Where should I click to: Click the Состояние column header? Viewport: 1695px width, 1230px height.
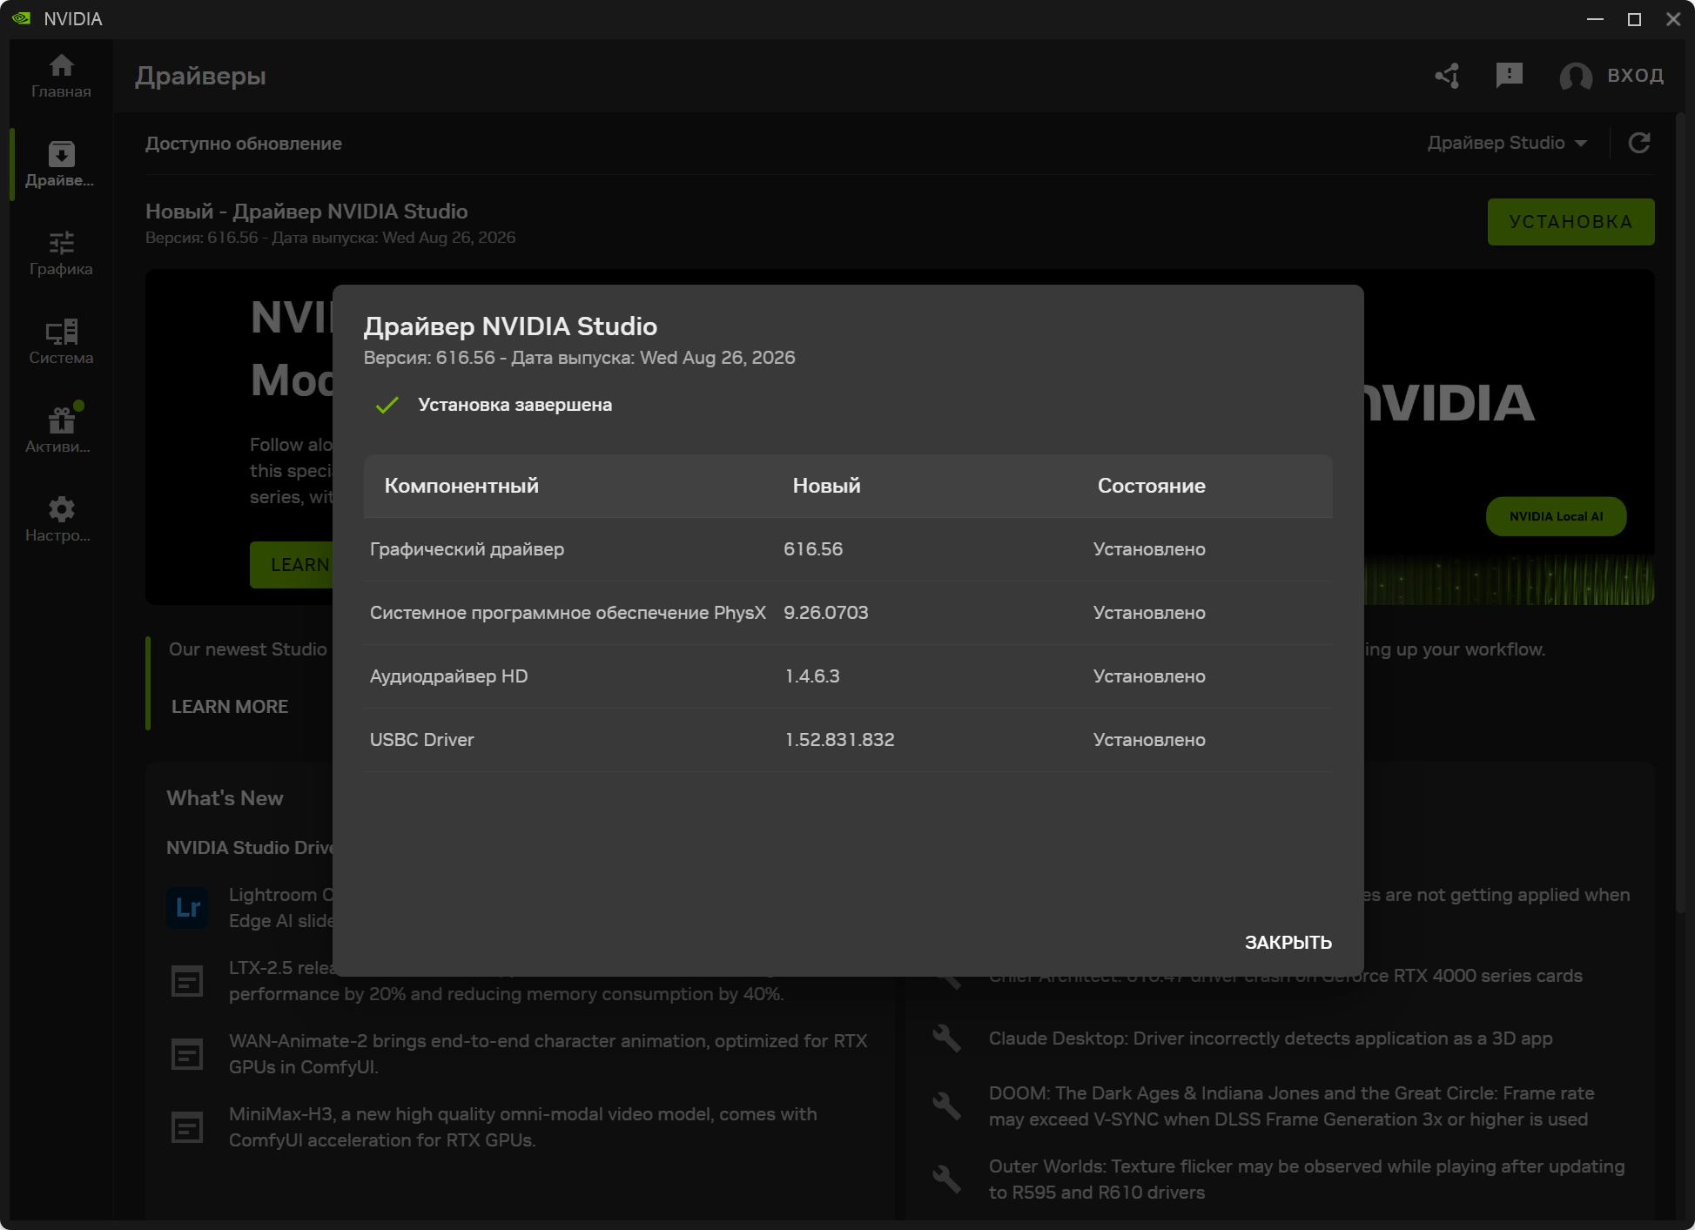[1151, 486]
